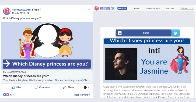Viewport: 196px width, 102px height.
Task: Expand the Most relevant comments sorting
Action: (82, 95)
